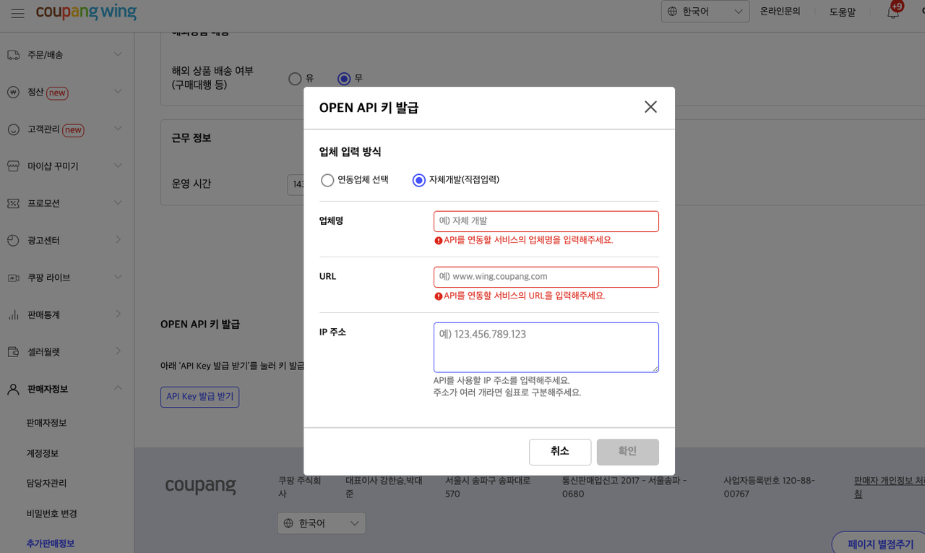The width and height of the screenshot is (925, 553).
Task: Select 유 for overseas product shipping
Action: click(295, 79)
